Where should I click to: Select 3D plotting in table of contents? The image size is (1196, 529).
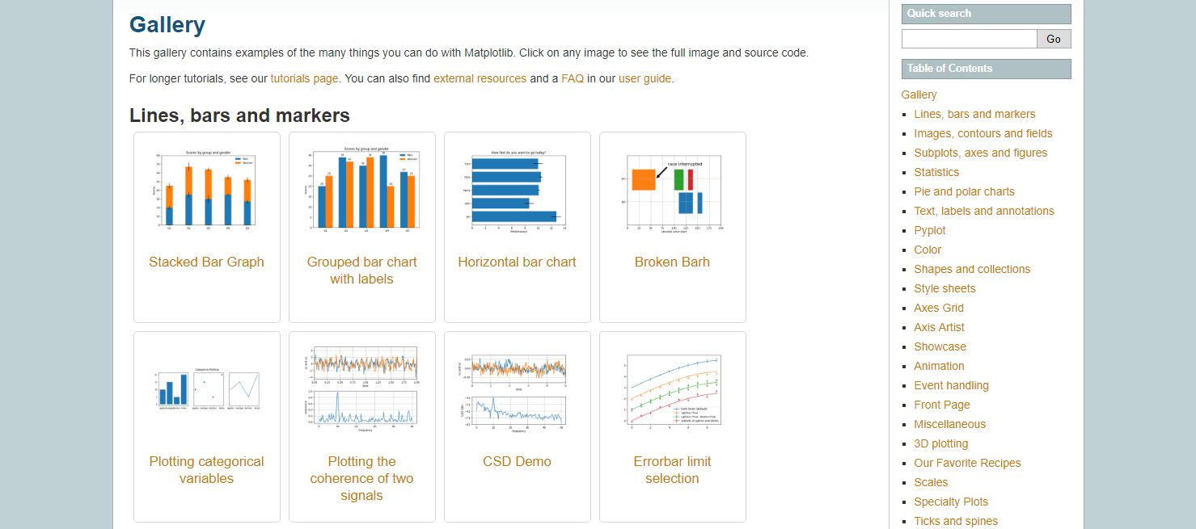pos(940,443)
